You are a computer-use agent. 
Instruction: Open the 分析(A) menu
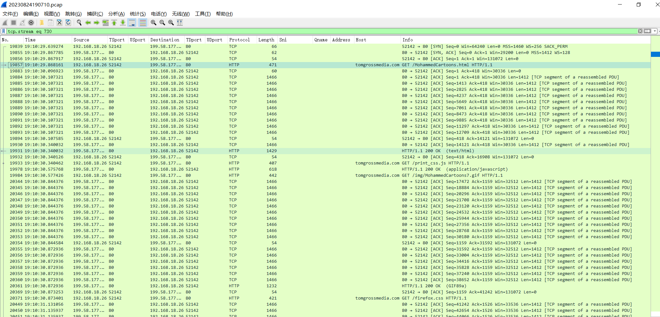coord(116,14)
